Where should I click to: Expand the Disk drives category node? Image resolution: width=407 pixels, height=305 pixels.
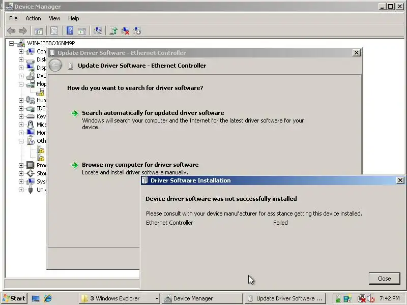coord(21,59)
